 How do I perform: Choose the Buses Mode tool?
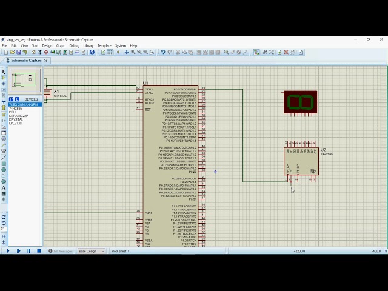point(4,101)
